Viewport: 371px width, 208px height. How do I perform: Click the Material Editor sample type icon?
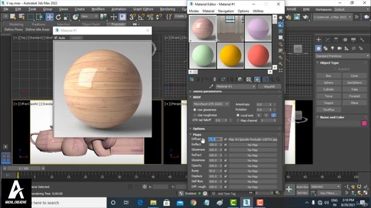(281, 18)
